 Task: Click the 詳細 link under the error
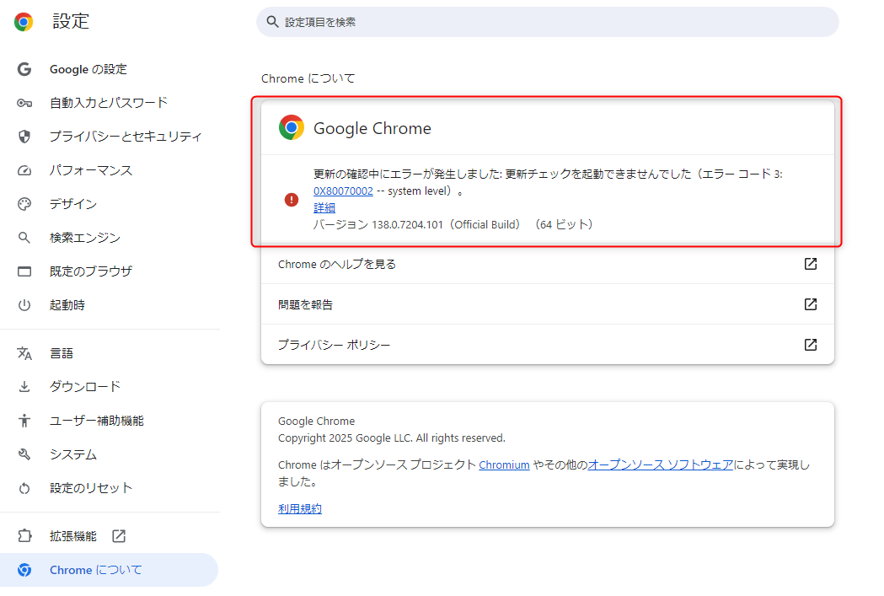(324, 208)
